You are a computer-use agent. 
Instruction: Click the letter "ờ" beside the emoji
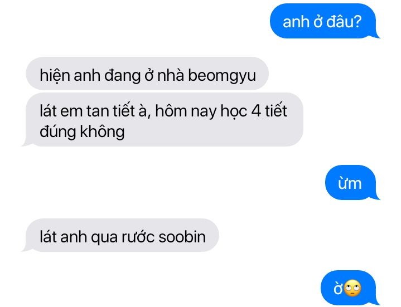tap(338, 288)
